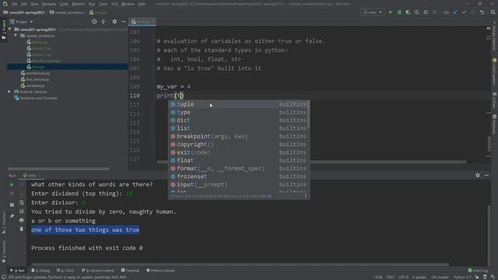Viewport: 498px width, 280px height.
Task: Hide the Run panel with minus icon
Action: tap(486, 175)
